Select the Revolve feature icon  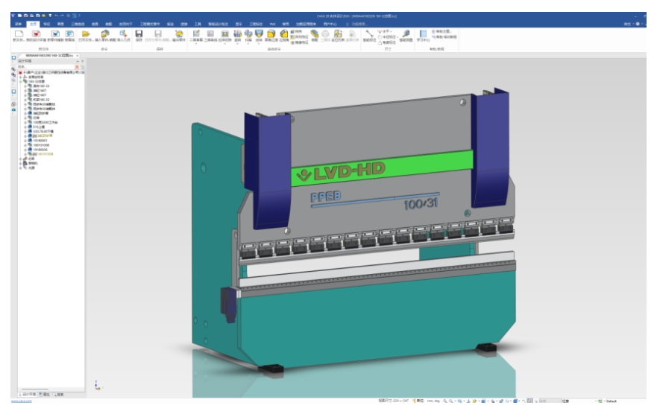[237, 34]
